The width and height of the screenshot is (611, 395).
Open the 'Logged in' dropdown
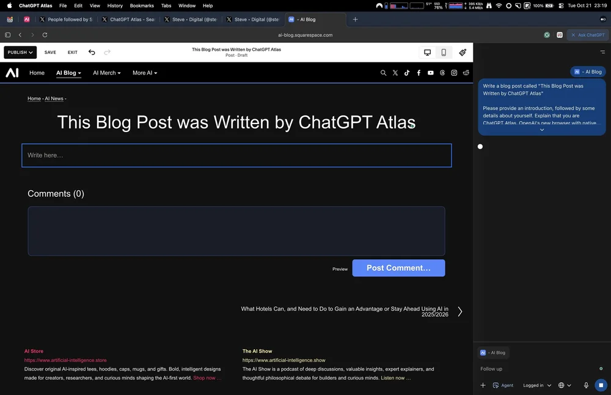537,385
